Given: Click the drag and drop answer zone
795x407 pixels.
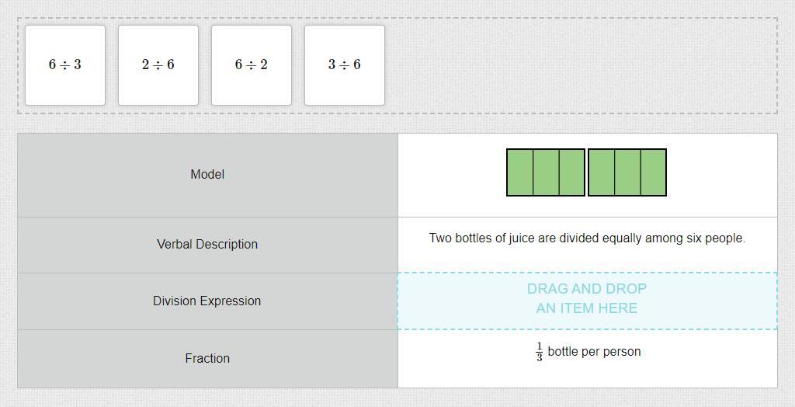Looking at the screenshot, I should coord(587,301).
